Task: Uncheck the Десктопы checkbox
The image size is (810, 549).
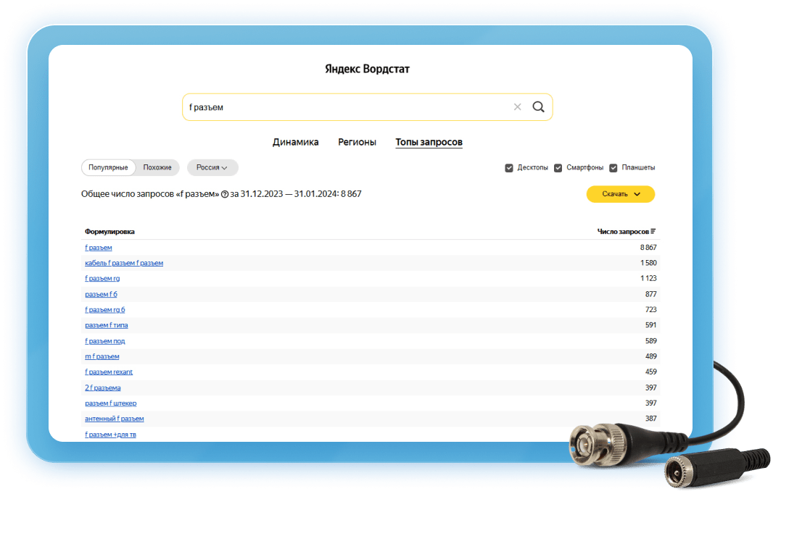Action: coord(509,168)
